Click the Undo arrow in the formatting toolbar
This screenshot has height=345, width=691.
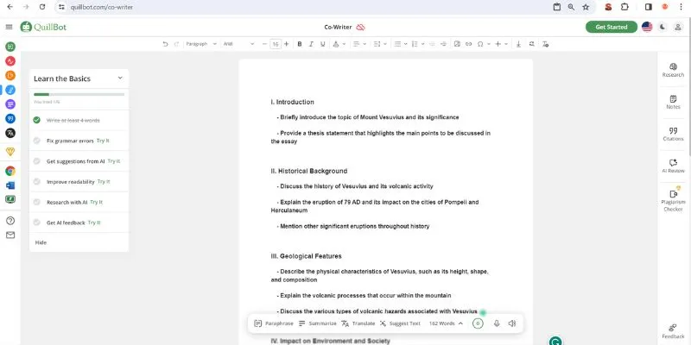click(x=165, y=44)
